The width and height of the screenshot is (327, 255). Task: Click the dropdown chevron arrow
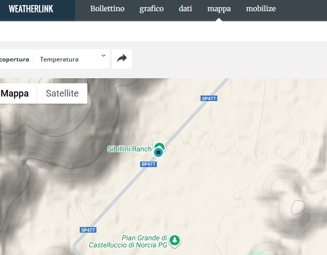[104, 56]
